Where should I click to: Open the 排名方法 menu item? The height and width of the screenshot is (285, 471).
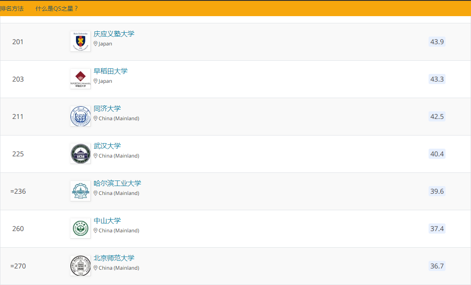[x=12, y=9]
